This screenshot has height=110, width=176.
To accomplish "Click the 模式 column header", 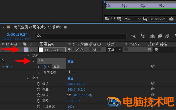I will 111,44.
